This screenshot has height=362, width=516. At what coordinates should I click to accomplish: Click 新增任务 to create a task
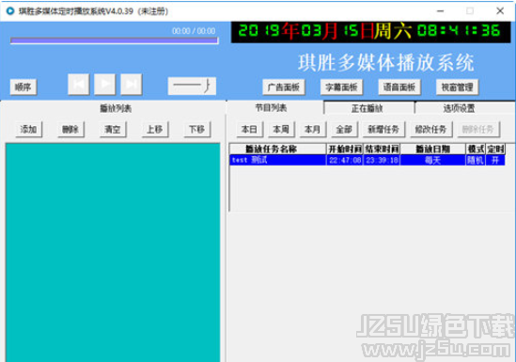(383, 130)
